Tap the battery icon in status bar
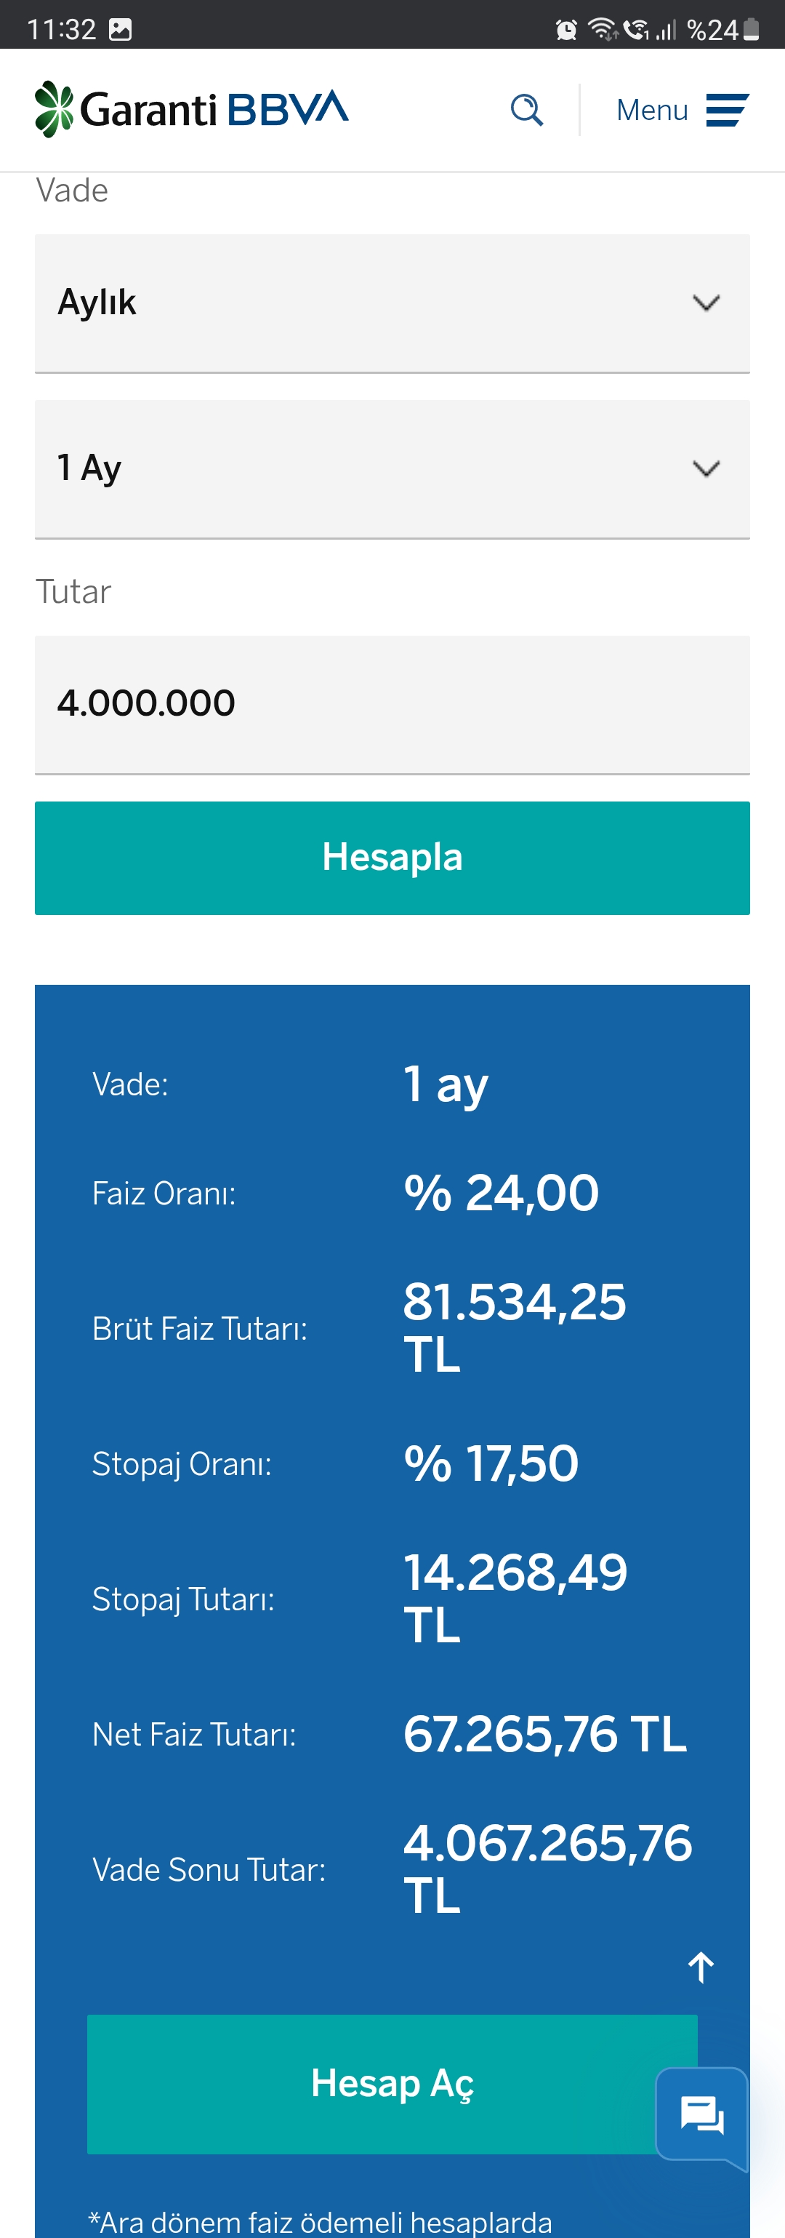 751,30
